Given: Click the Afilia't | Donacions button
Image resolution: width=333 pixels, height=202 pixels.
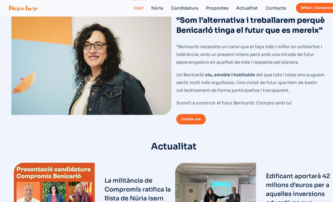Looking at the screenshot, I should [315, 8].
